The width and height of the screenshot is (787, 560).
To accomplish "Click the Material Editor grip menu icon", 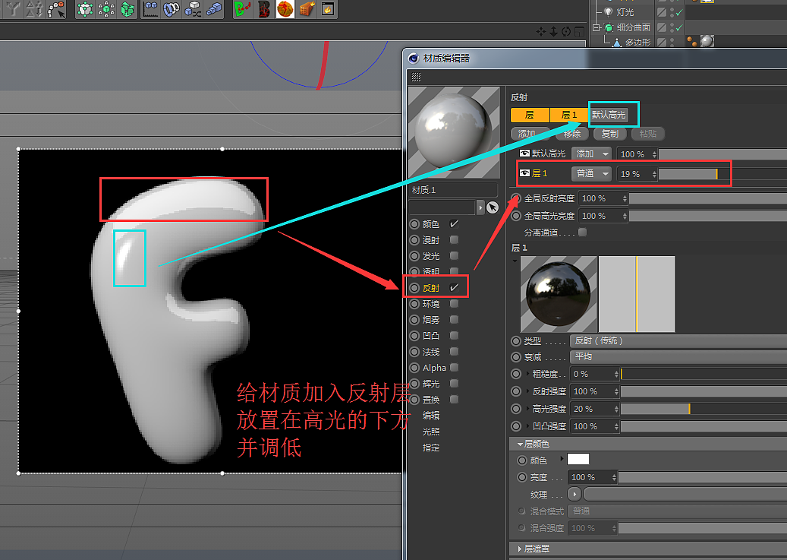I will pos(416,77).
